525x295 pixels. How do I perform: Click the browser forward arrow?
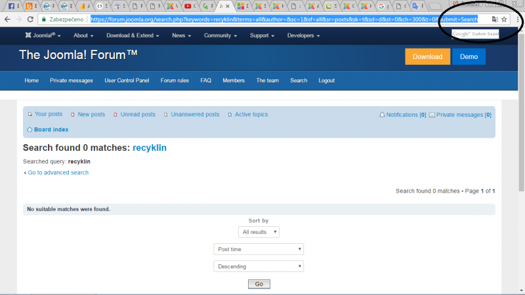(x=19, y=20)
